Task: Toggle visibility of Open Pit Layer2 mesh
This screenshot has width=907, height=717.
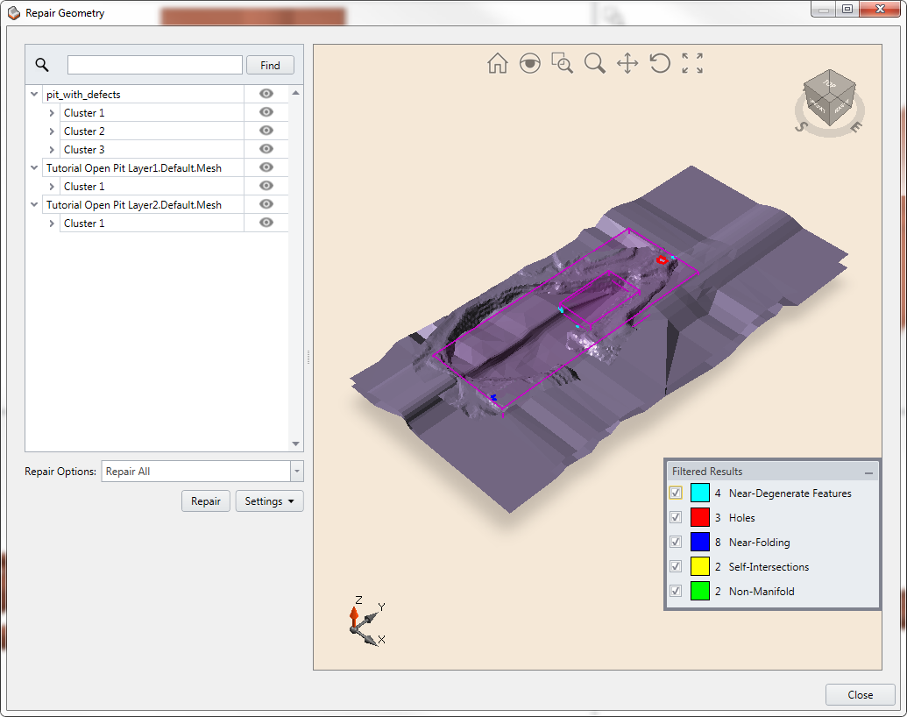Action: tap(266, 204)
